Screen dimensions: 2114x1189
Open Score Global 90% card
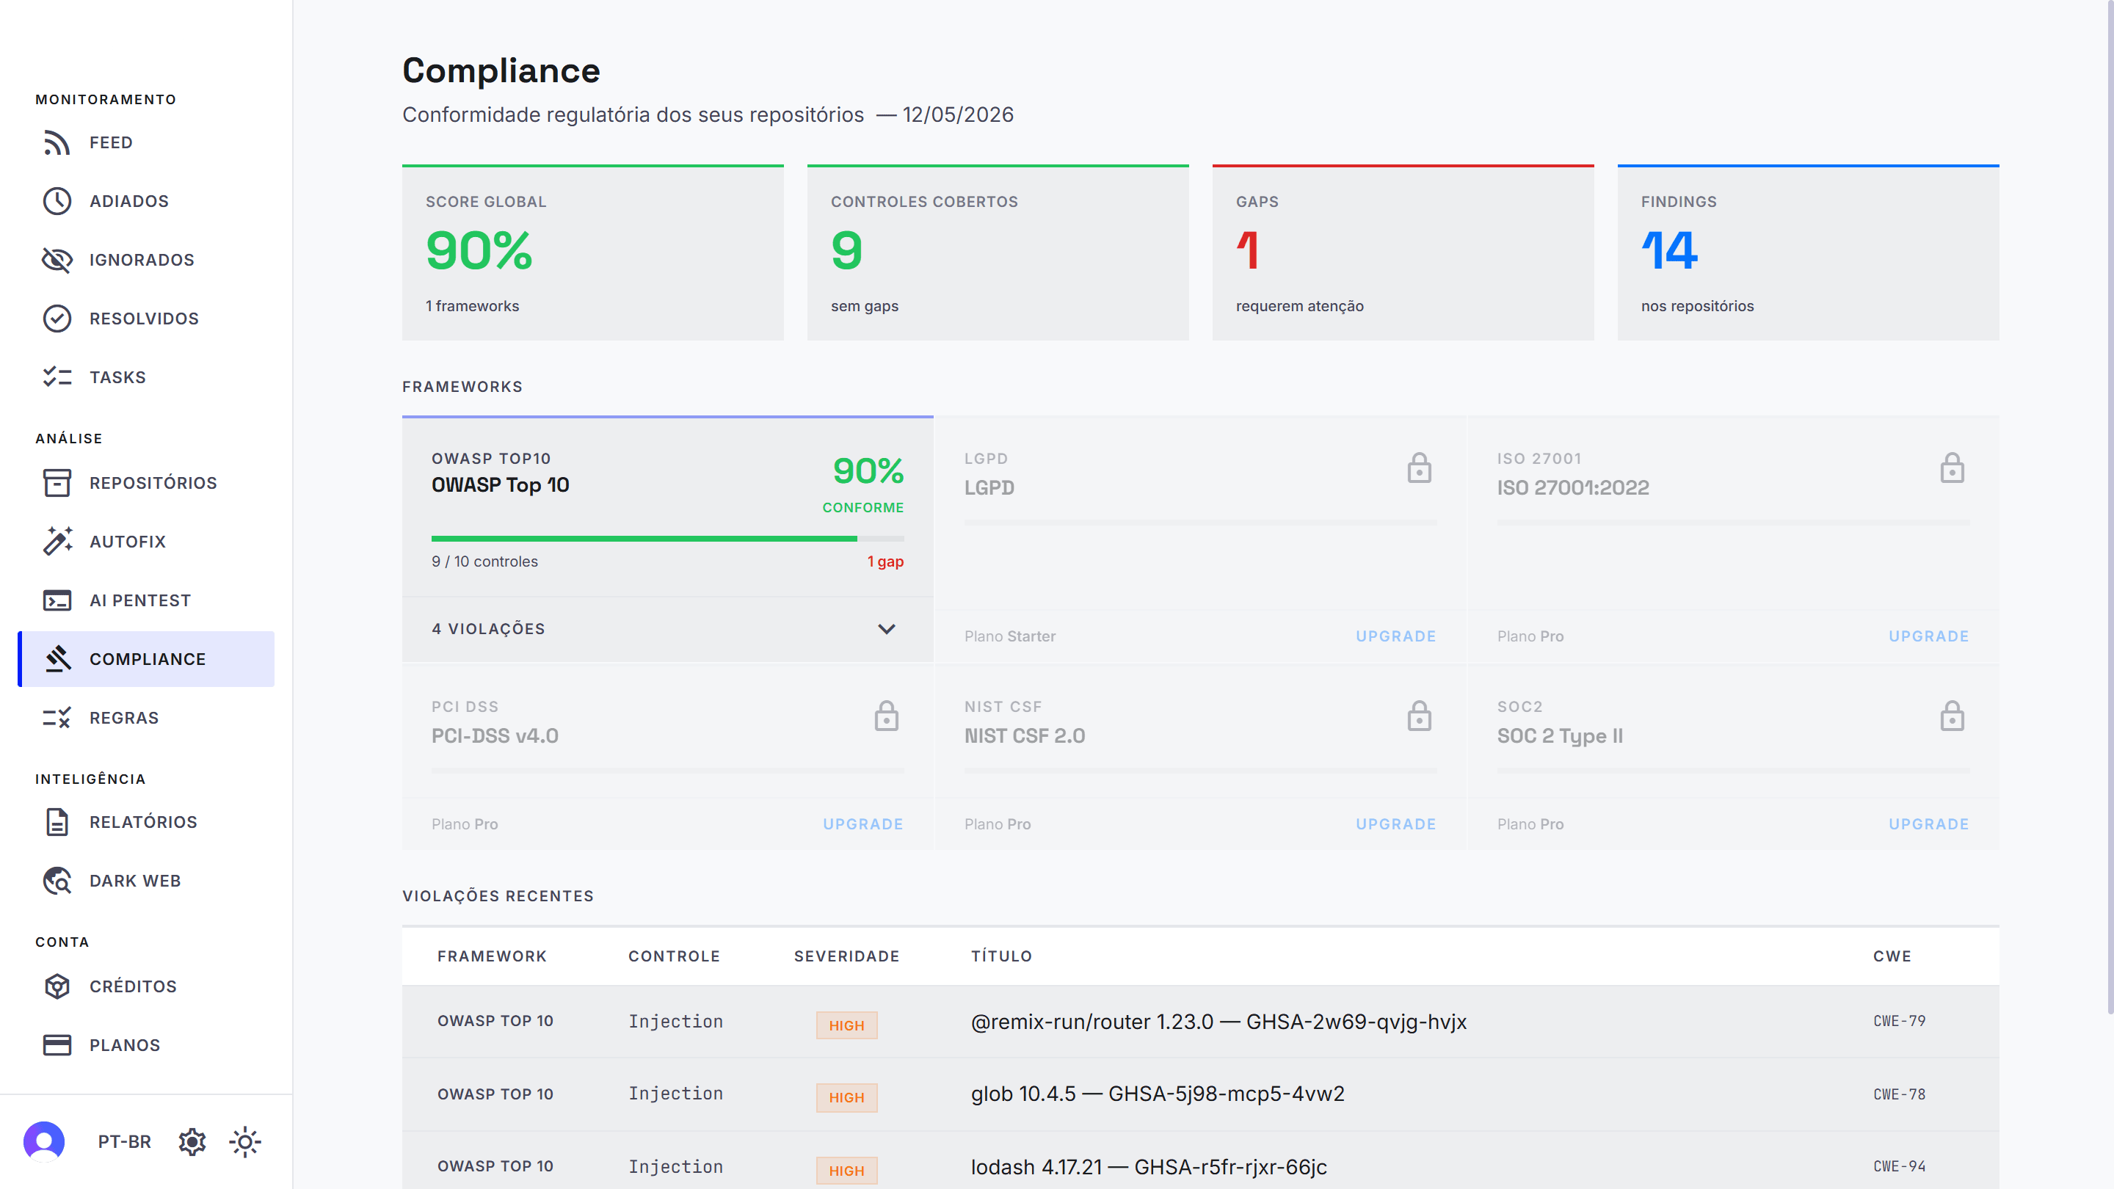click(x=592, y=252)
